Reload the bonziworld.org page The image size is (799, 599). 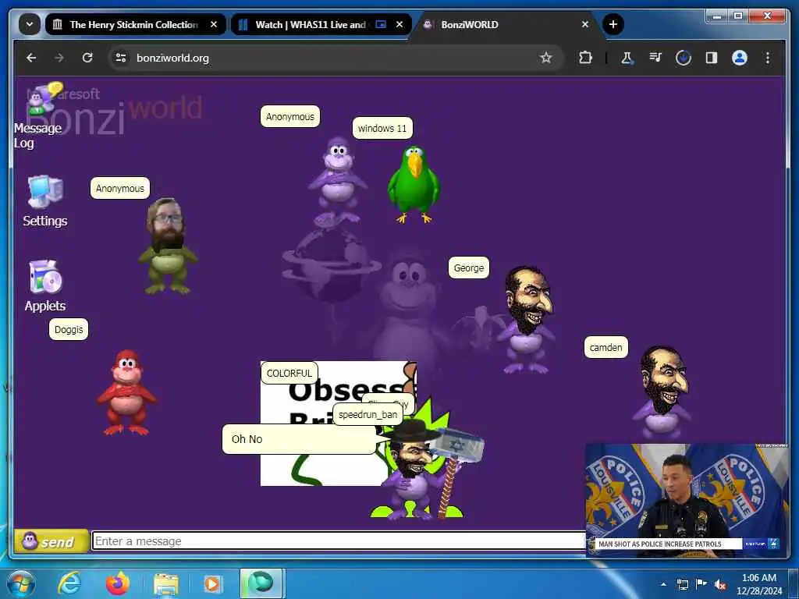(87, 58)
